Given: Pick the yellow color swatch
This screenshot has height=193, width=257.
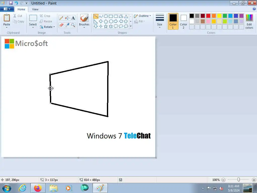Looking at the screenshot, I should [x=219, y=16].
